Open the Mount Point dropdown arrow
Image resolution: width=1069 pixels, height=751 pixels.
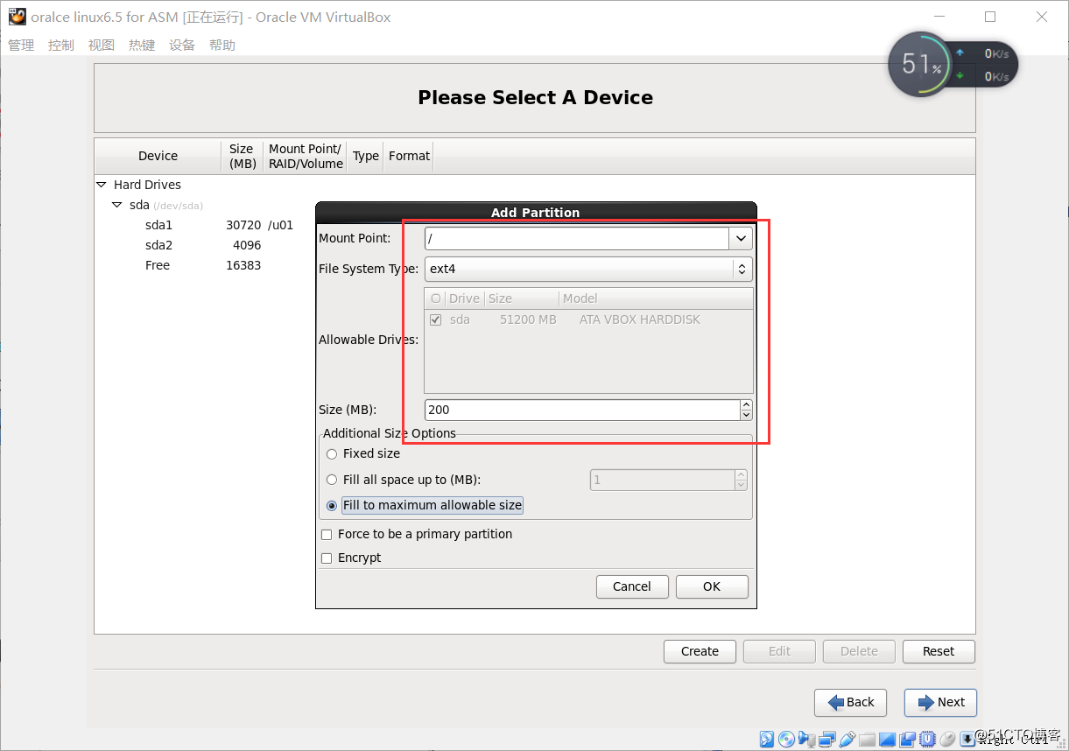pyautogui.click(x=741, y=238)
